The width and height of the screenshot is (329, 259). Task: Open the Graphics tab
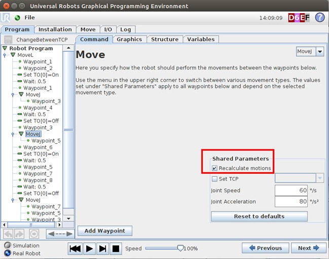[129, 39]
